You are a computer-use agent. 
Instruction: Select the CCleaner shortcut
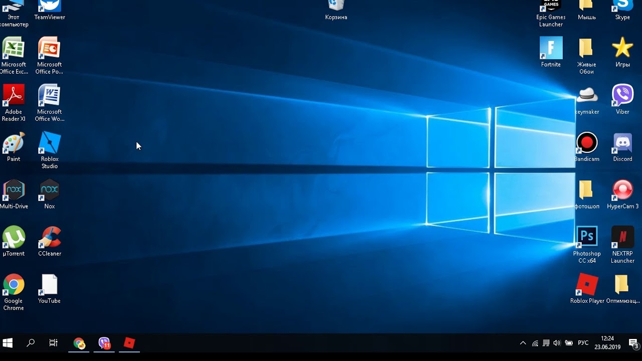(49, 241)
